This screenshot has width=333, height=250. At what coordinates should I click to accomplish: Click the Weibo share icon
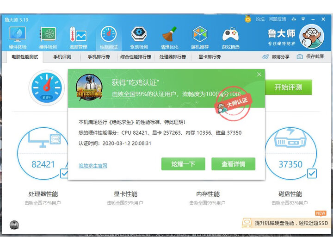tap(265, 57)
